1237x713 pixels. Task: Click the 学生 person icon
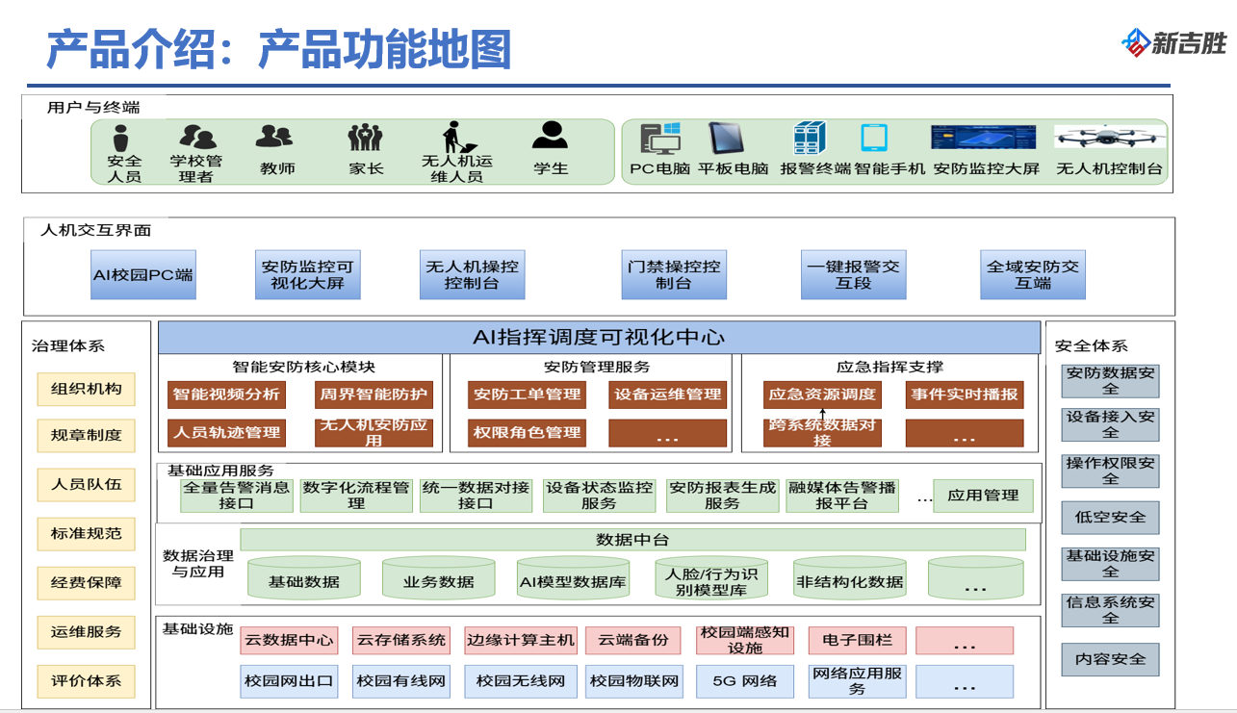point(551,136)
